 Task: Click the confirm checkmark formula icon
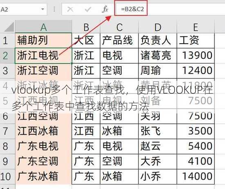click(x=88, y=9)
